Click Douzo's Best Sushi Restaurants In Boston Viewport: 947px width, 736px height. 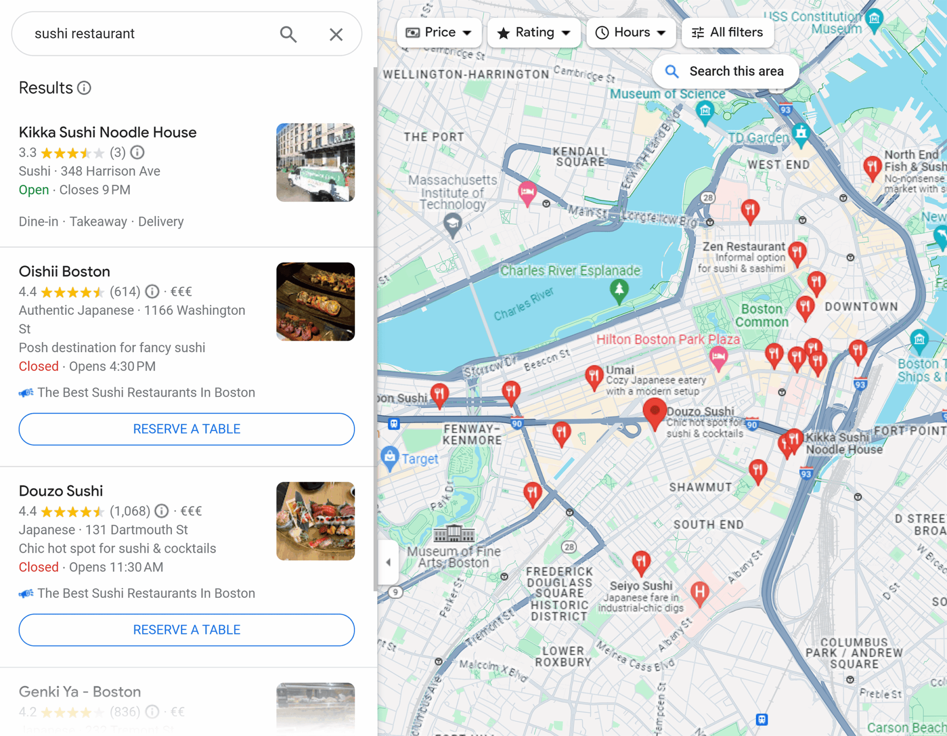[x=146, y=593]
